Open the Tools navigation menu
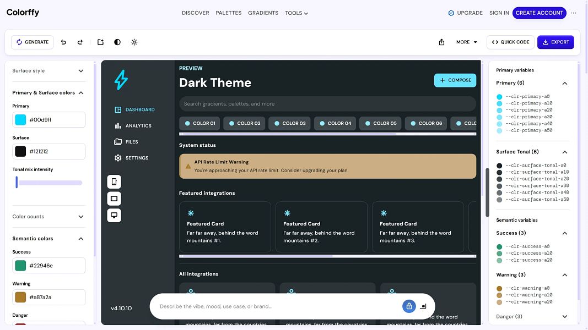This screenshot has height=330, width=588. [296, 13]
